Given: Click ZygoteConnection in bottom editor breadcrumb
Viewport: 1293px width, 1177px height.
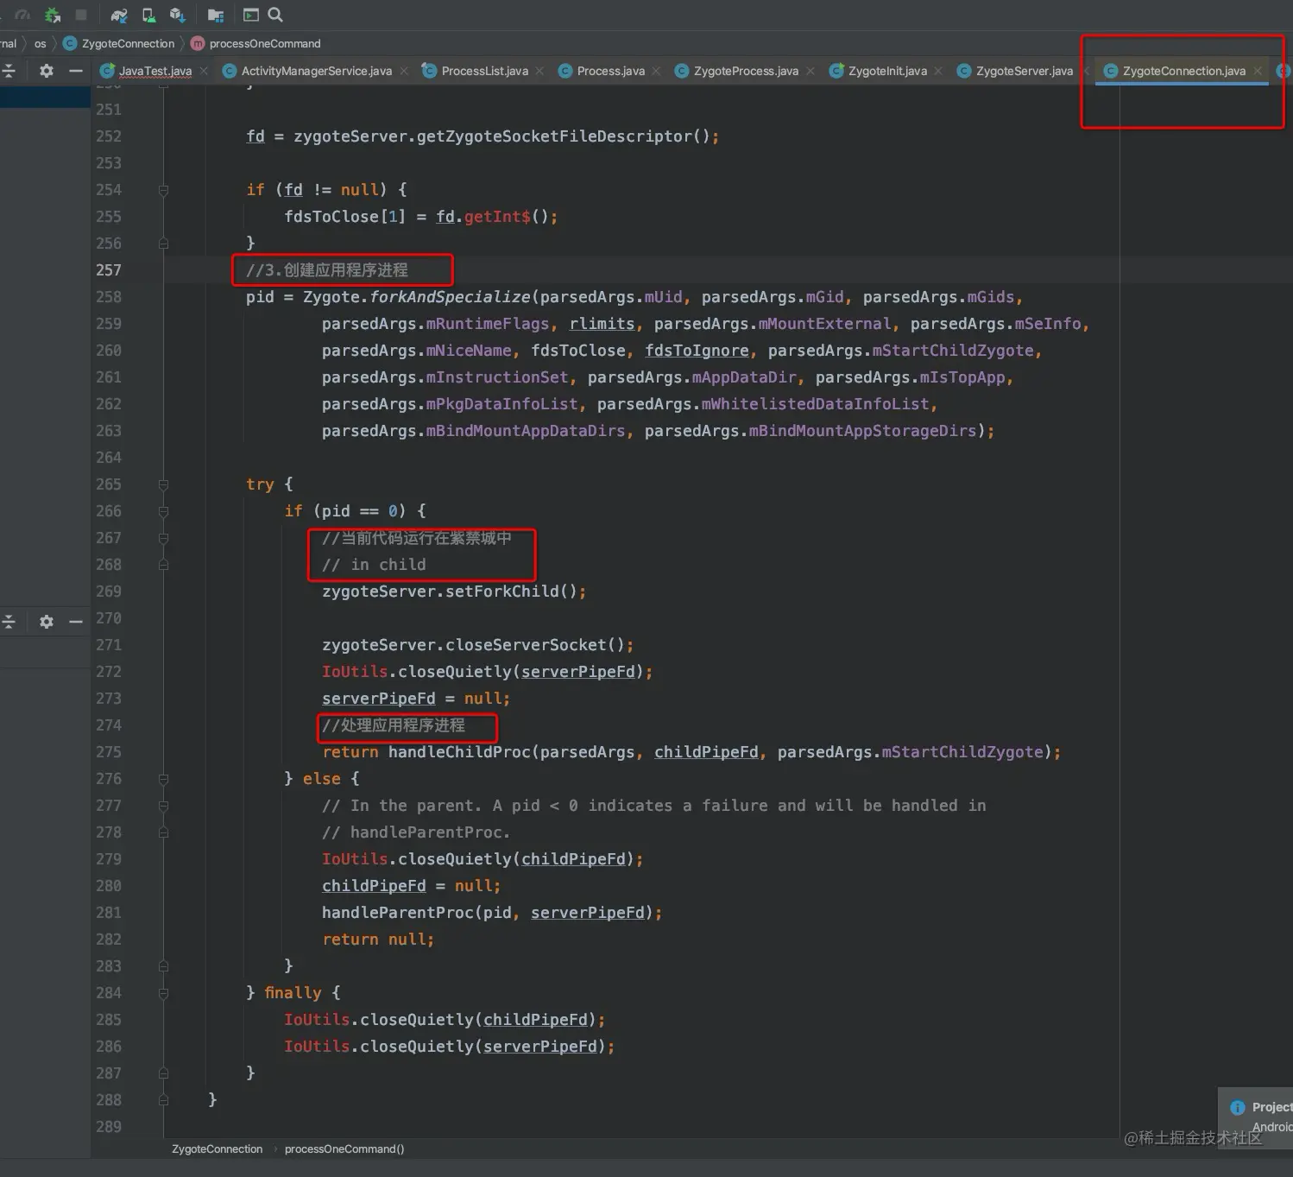Looking at the screenshot, I should pyautogui.click(x=217, y=1149).
